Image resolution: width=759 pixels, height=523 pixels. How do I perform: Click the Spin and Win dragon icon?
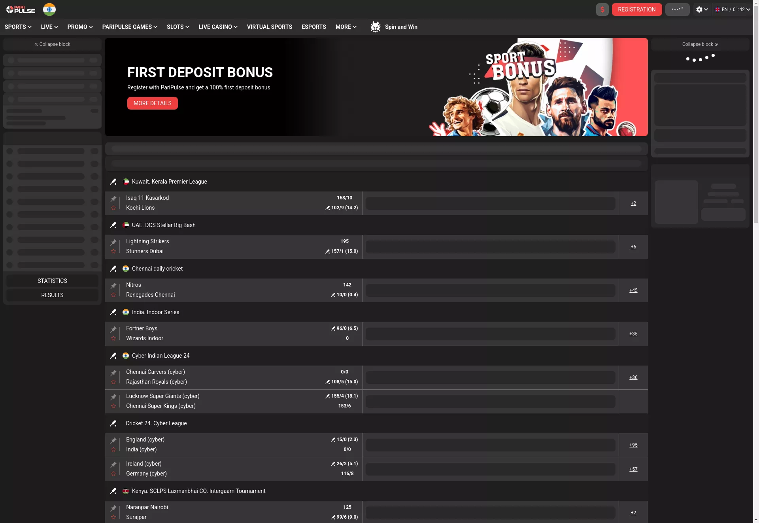coord(376,27)
